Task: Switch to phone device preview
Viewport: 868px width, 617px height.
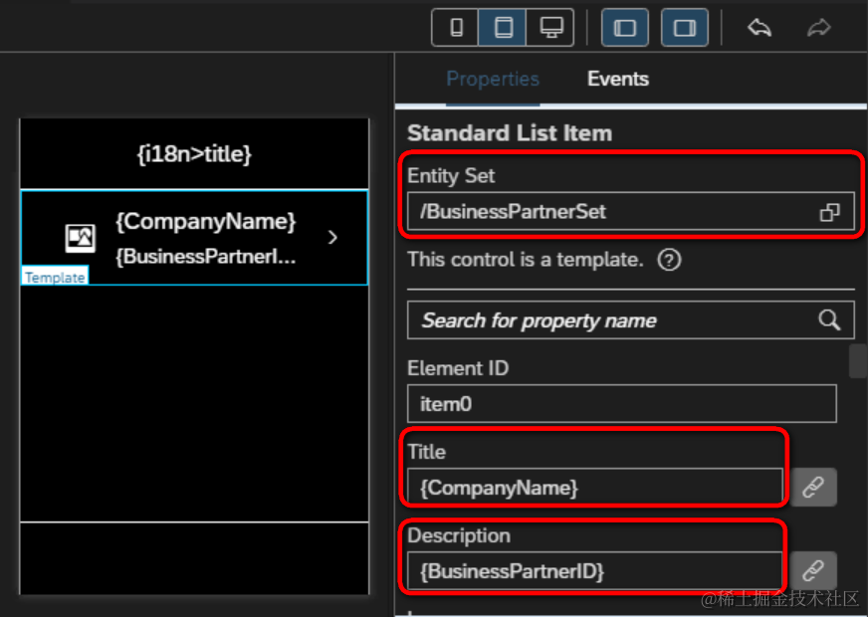Action: click(x=456, y=27)
